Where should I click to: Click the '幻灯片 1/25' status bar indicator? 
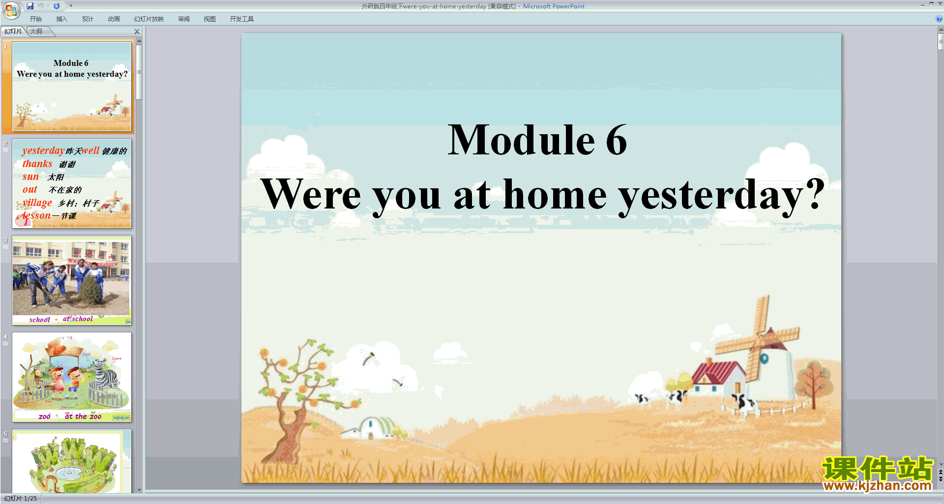pos(21,499)
